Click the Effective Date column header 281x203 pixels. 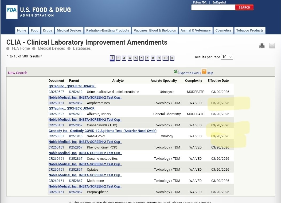[x=218, y=81]
